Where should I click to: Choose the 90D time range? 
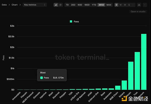point(80,5)
